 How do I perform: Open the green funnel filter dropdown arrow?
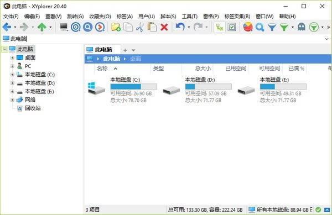[293, 27]
